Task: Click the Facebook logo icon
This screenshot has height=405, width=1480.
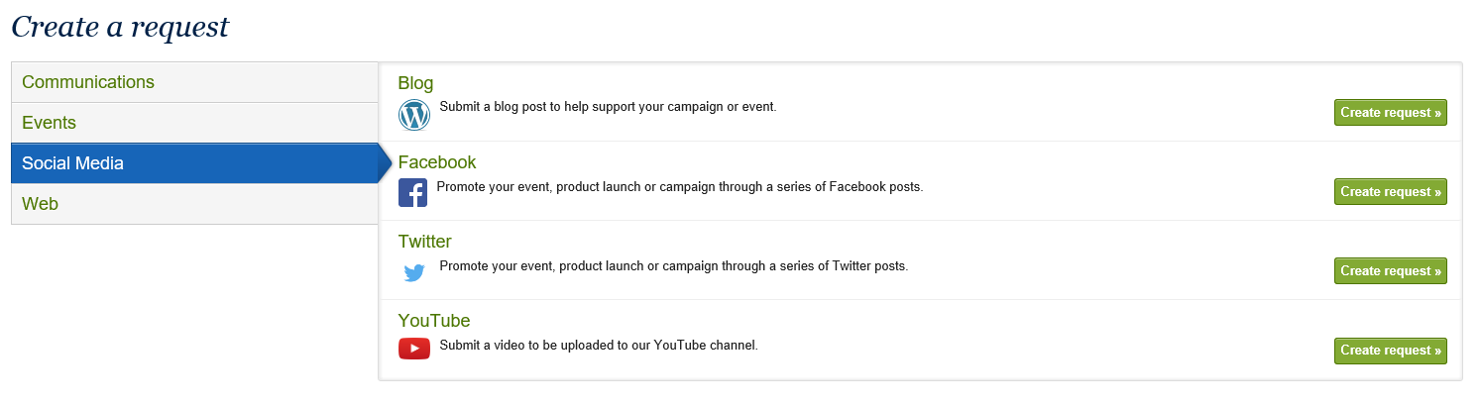Action: coord(412,193)
